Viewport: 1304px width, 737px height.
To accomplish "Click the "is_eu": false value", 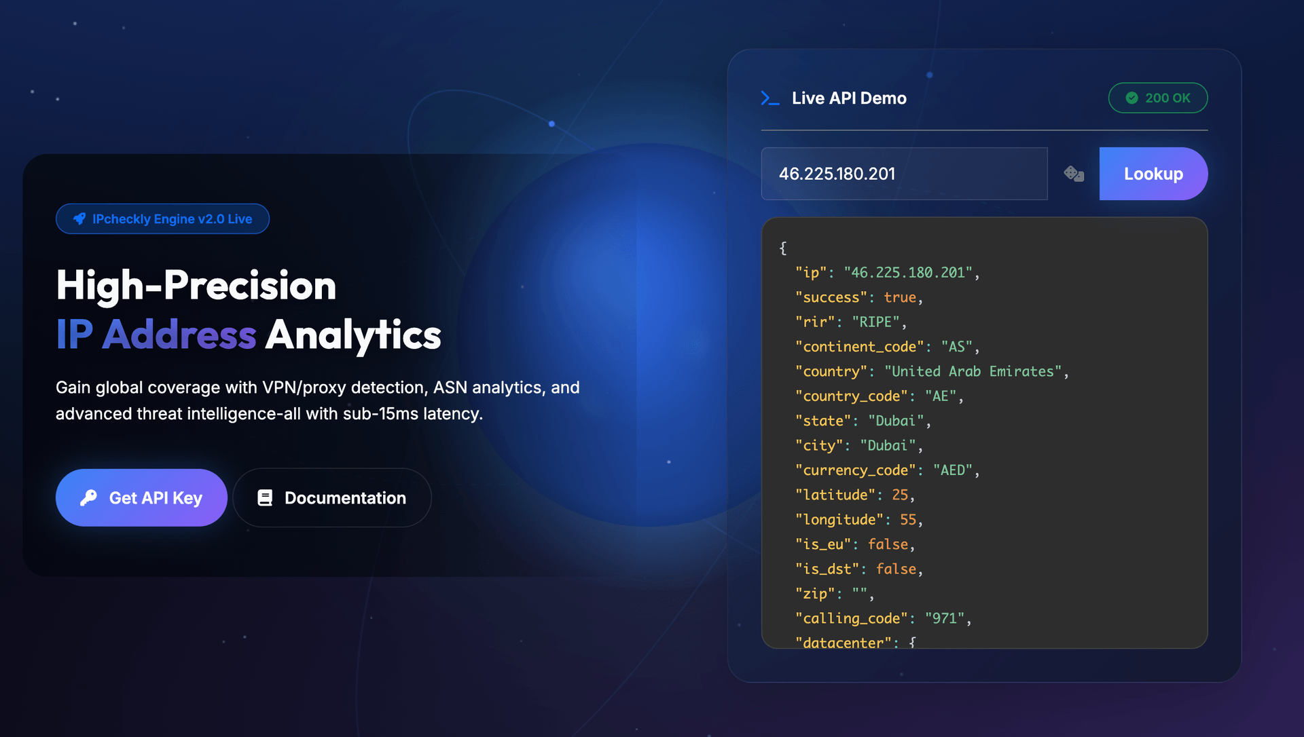I will [888, 544].
